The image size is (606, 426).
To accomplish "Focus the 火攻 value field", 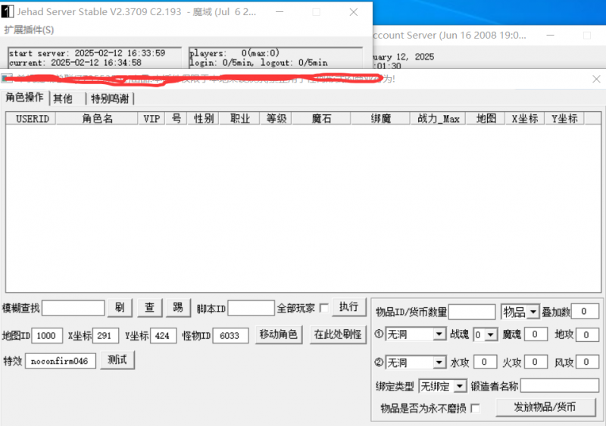I will (x=536, y=362).
